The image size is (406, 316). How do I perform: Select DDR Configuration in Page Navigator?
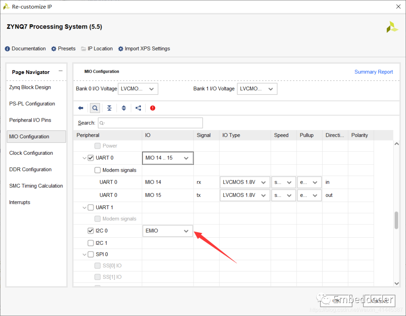coord(30,169)
